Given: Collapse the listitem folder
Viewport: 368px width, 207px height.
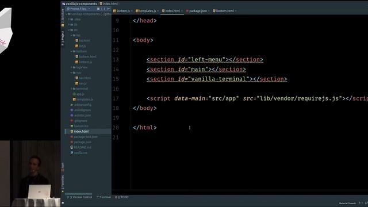Looking at the screenshot, I should 71,51.
